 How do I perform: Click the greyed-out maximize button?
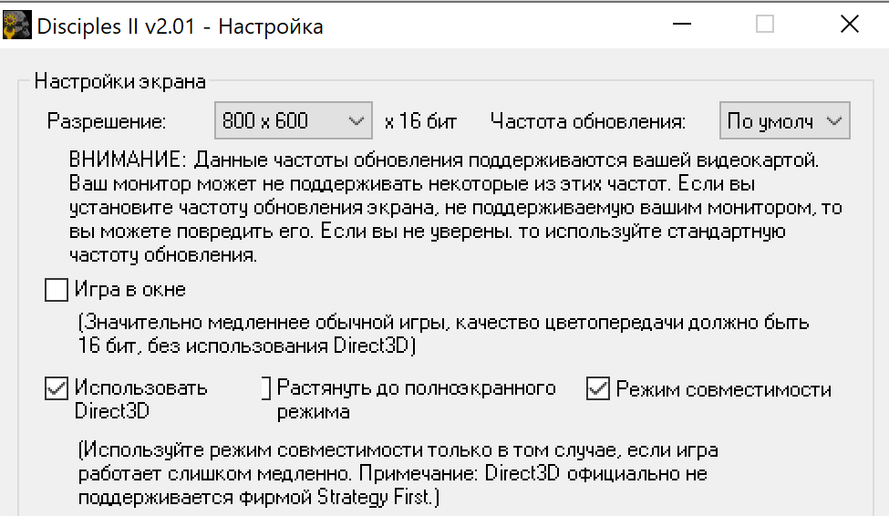tap(765, 25)
